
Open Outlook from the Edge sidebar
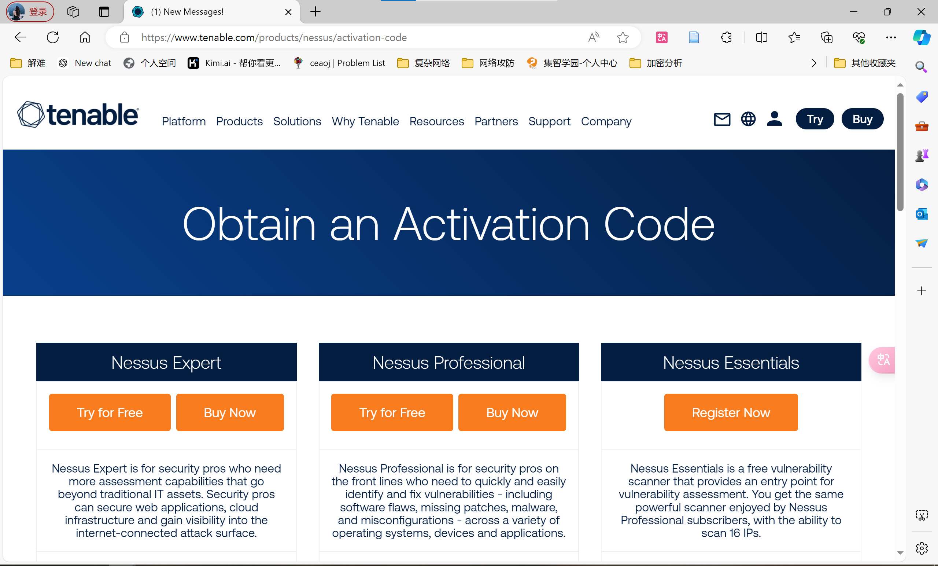point(921,214)
